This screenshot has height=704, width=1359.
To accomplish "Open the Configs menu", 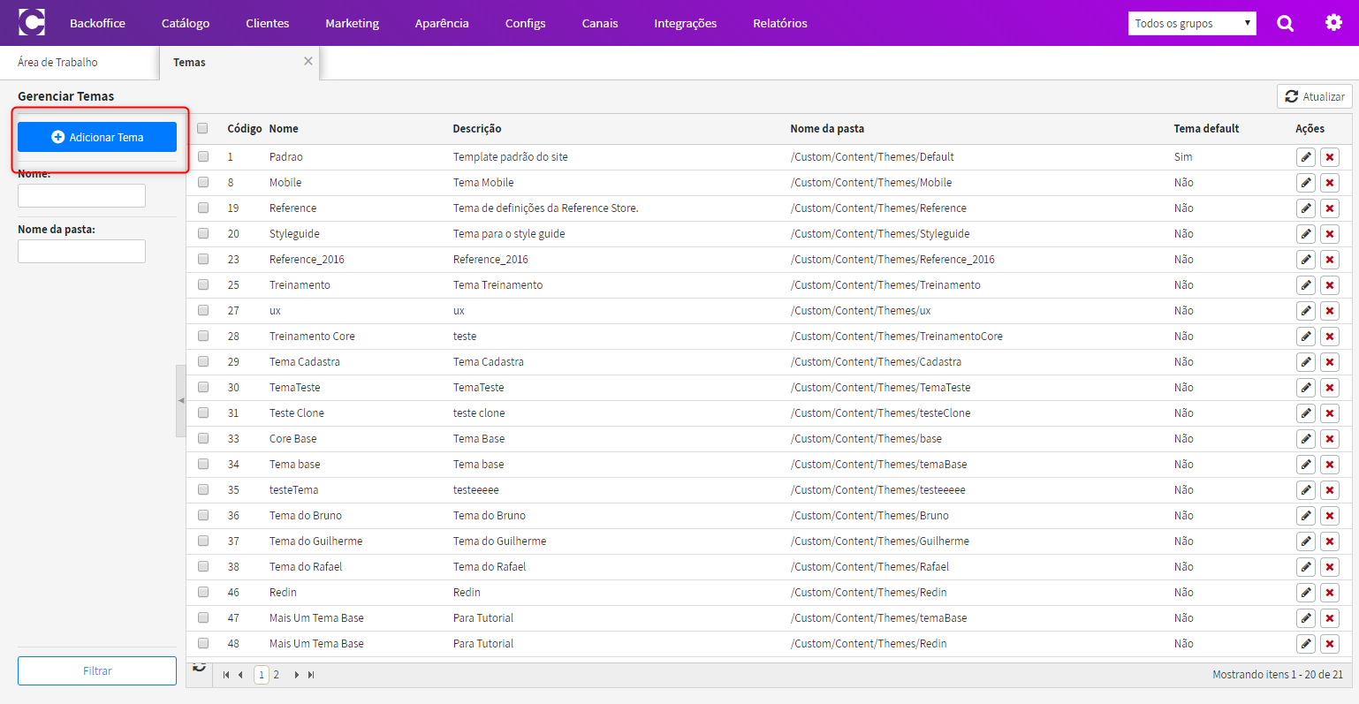I will [x=526, y=23].
